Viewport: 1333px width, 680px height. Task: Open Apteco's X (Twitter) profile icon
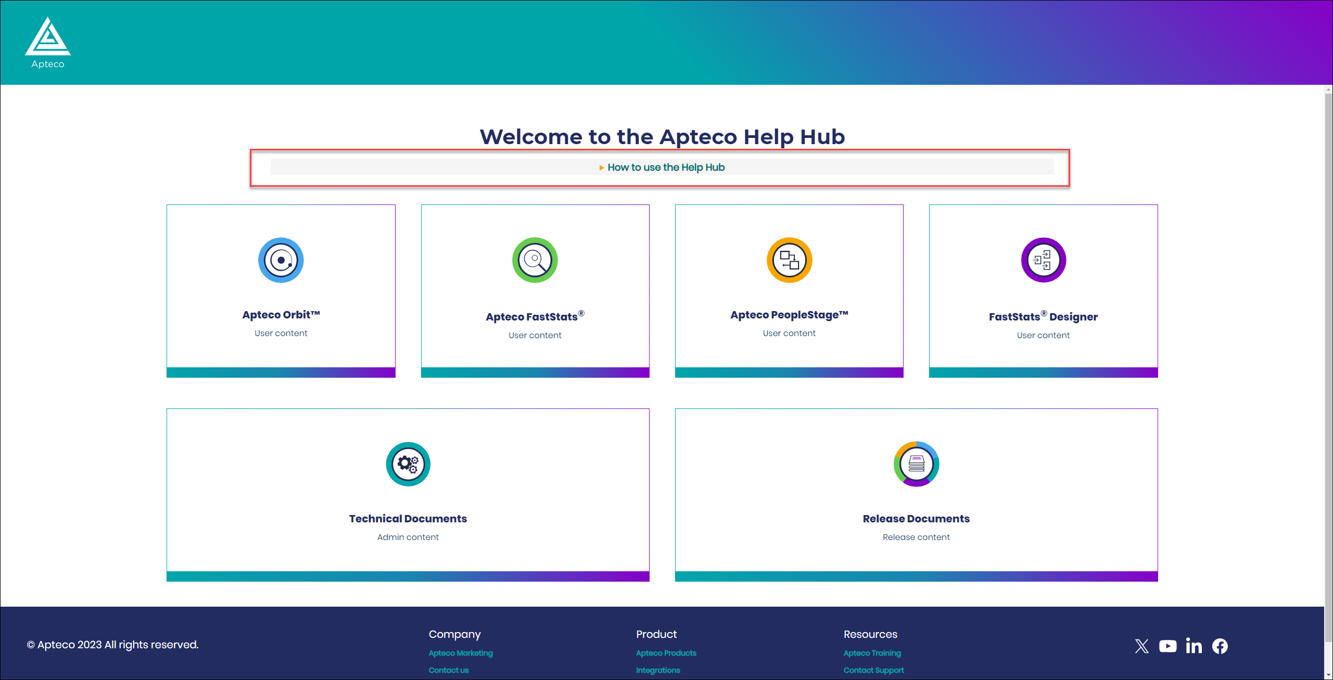coord(1141,646)
